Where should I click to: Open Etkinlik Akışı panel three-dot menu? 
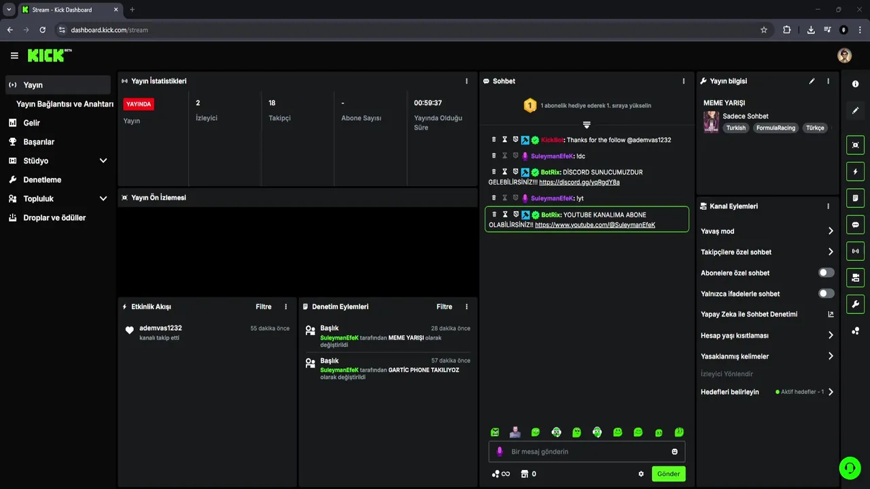coord(285,307)
